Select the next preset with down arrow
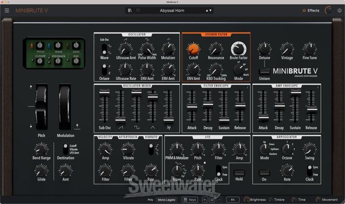 click(211, 11)
